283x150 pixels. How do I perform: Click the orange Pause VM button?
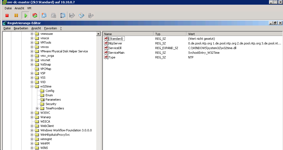16,16
